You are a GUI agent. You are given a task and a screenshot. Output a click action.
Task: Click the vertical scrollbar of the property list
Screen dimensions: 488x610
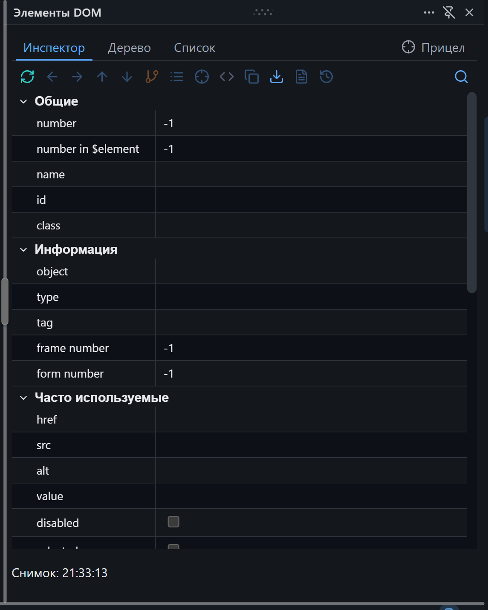point(471,193)
